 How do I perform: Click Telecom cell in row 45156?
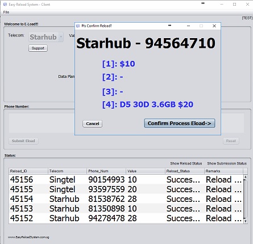(68, 180)
